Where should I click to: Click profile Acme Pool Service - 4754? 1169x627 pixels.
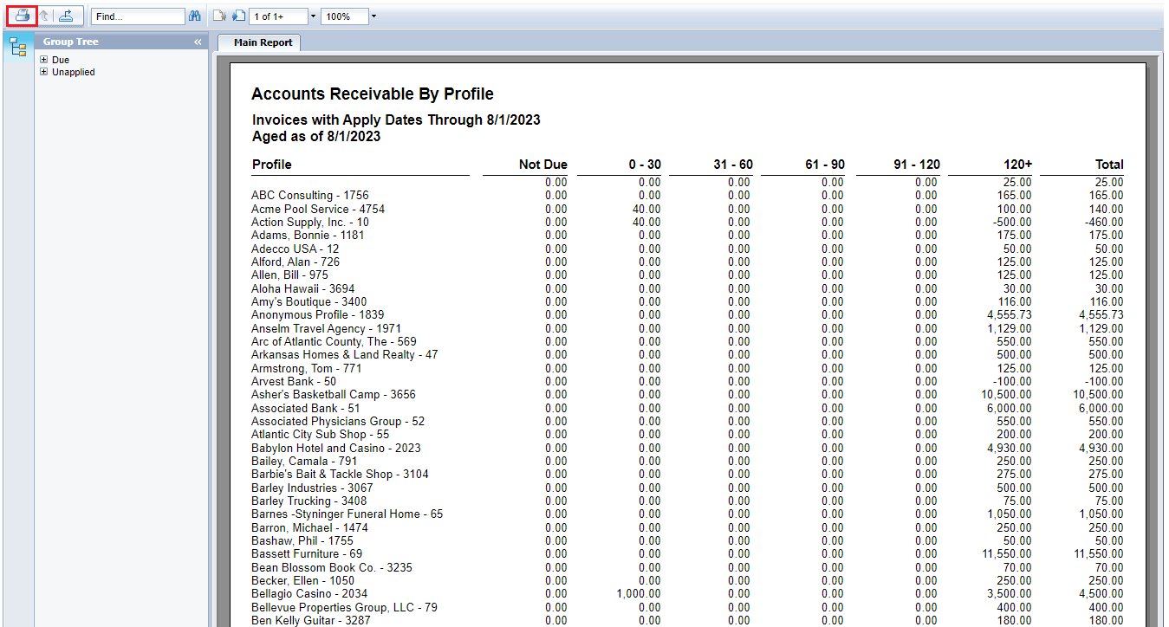point(318,209)
